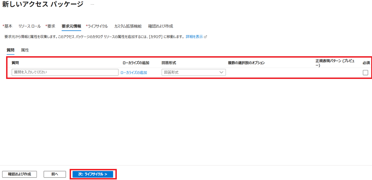The width and height of the screenshot is (372, 180).
Task: Click the 前へ button
Action: click(x=55, y=174)
